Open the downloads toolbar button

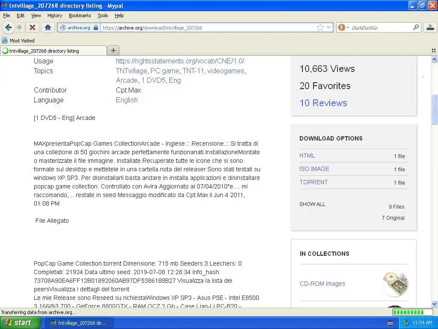[x=430, y=27]
